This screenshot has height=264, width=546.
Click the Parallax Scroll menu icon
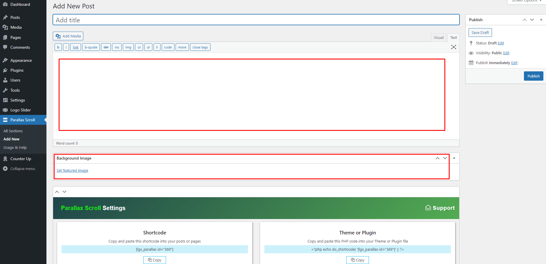click(5, 120)
